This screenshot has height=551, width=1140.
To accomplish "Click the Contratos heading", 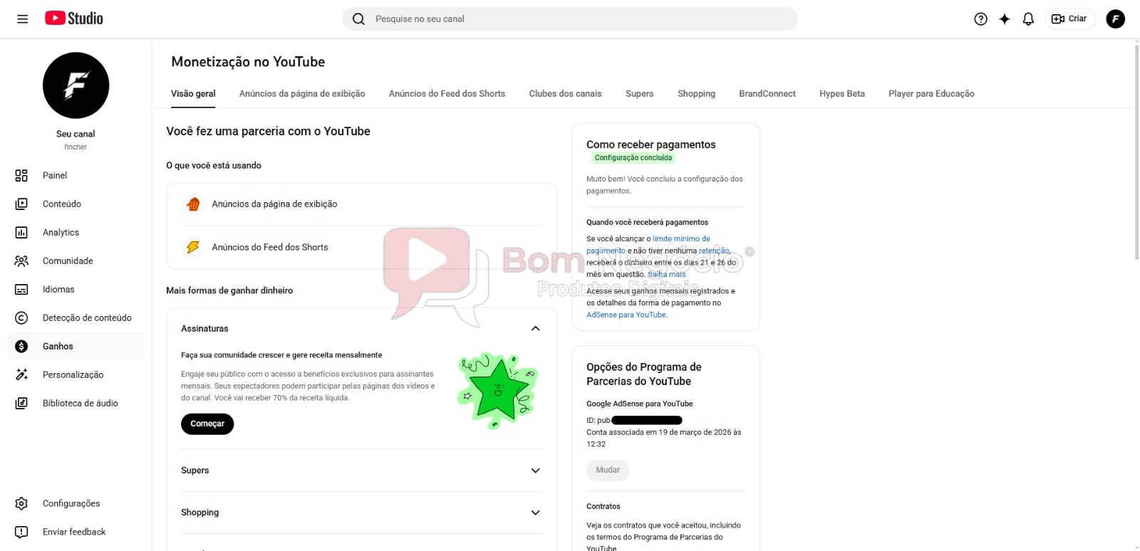I will pos(603,506).
